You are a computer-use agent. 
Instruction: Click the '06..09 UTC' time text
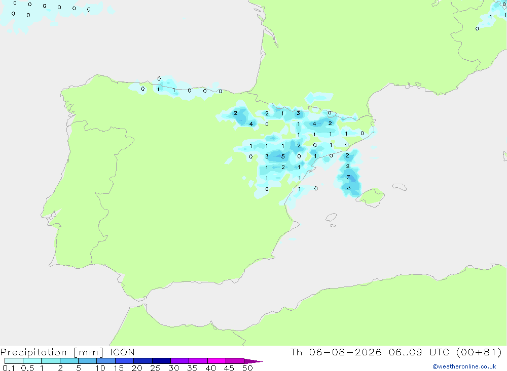[419, 352]
